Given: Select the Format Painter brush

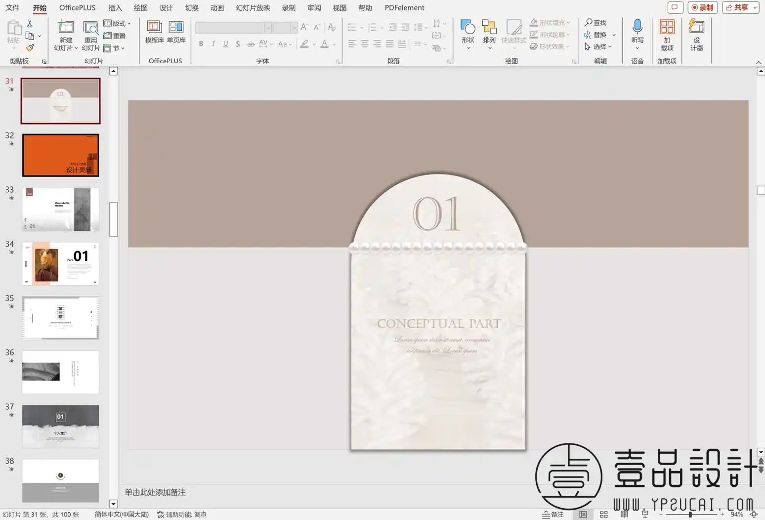Looking at the screenshot, I should tap(30, 48).
